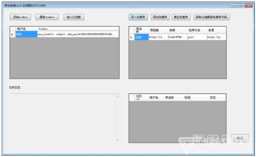Select the https://p... source cell
256x157 pixels.
coord(217,37)
